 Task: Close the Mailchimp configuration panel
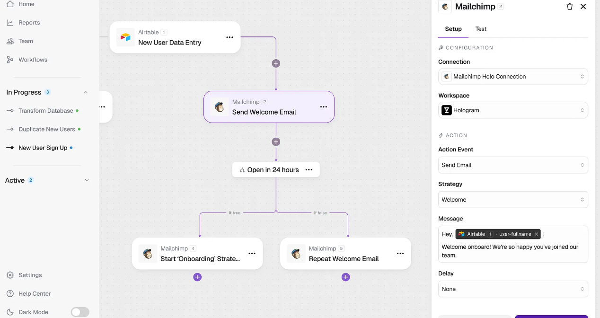[x=583, y=7]
